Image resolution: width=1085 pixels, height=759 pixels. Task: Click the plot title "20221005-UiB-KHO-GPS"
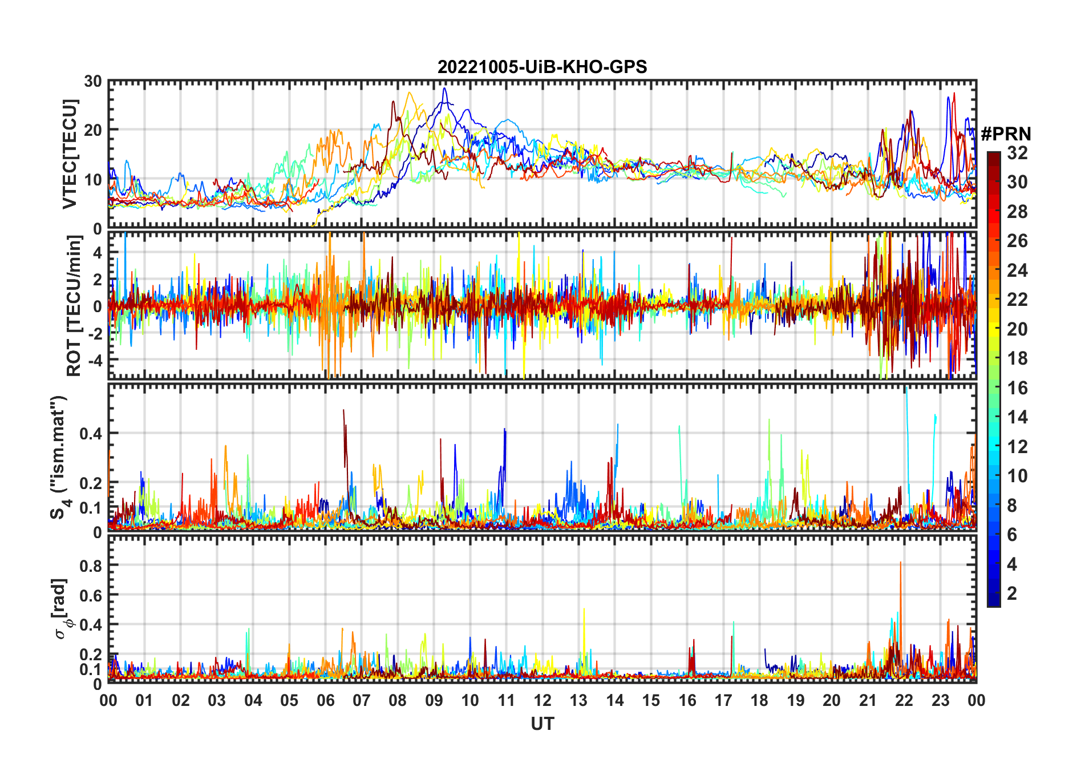542,67
